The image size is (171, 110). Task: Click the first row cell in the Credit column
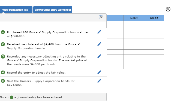154,24
